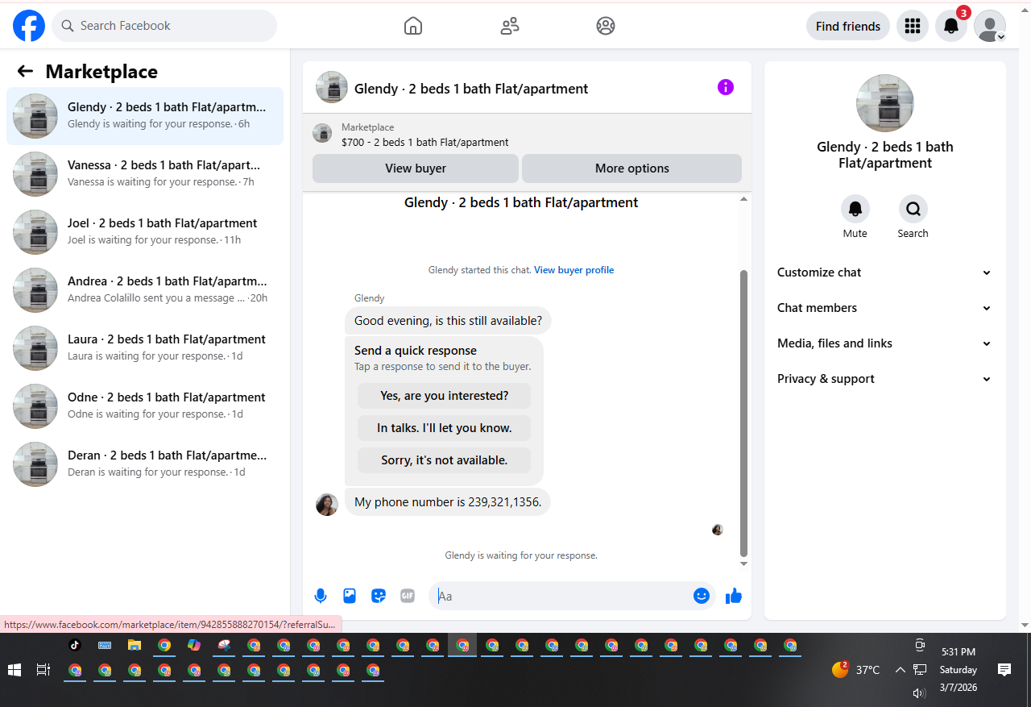Expand the Customize chat section
The height and width of the screenshot is (707, 1031).
pos(885,272)
